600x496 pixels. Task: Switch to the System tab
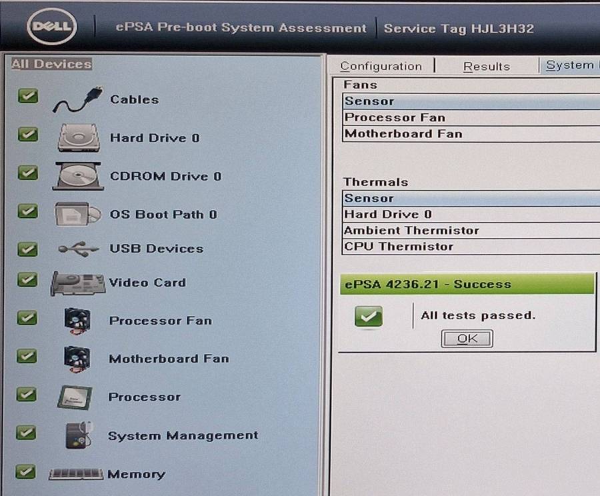pos(570,65)
